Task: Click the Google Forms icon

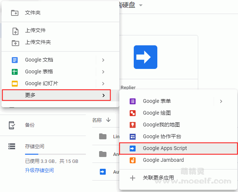Action: tap(133, 101)
